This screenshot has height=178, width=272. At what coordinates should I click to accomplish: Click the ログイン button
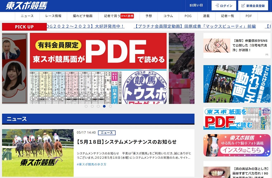click(224, 5)
